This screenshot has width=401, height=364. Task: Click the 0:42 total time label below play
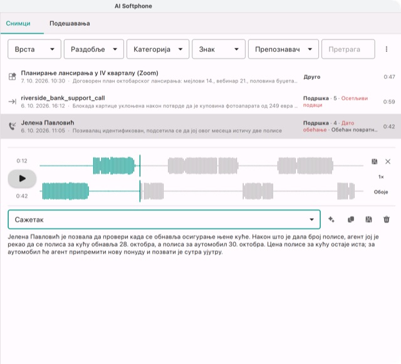pos(22,196)
